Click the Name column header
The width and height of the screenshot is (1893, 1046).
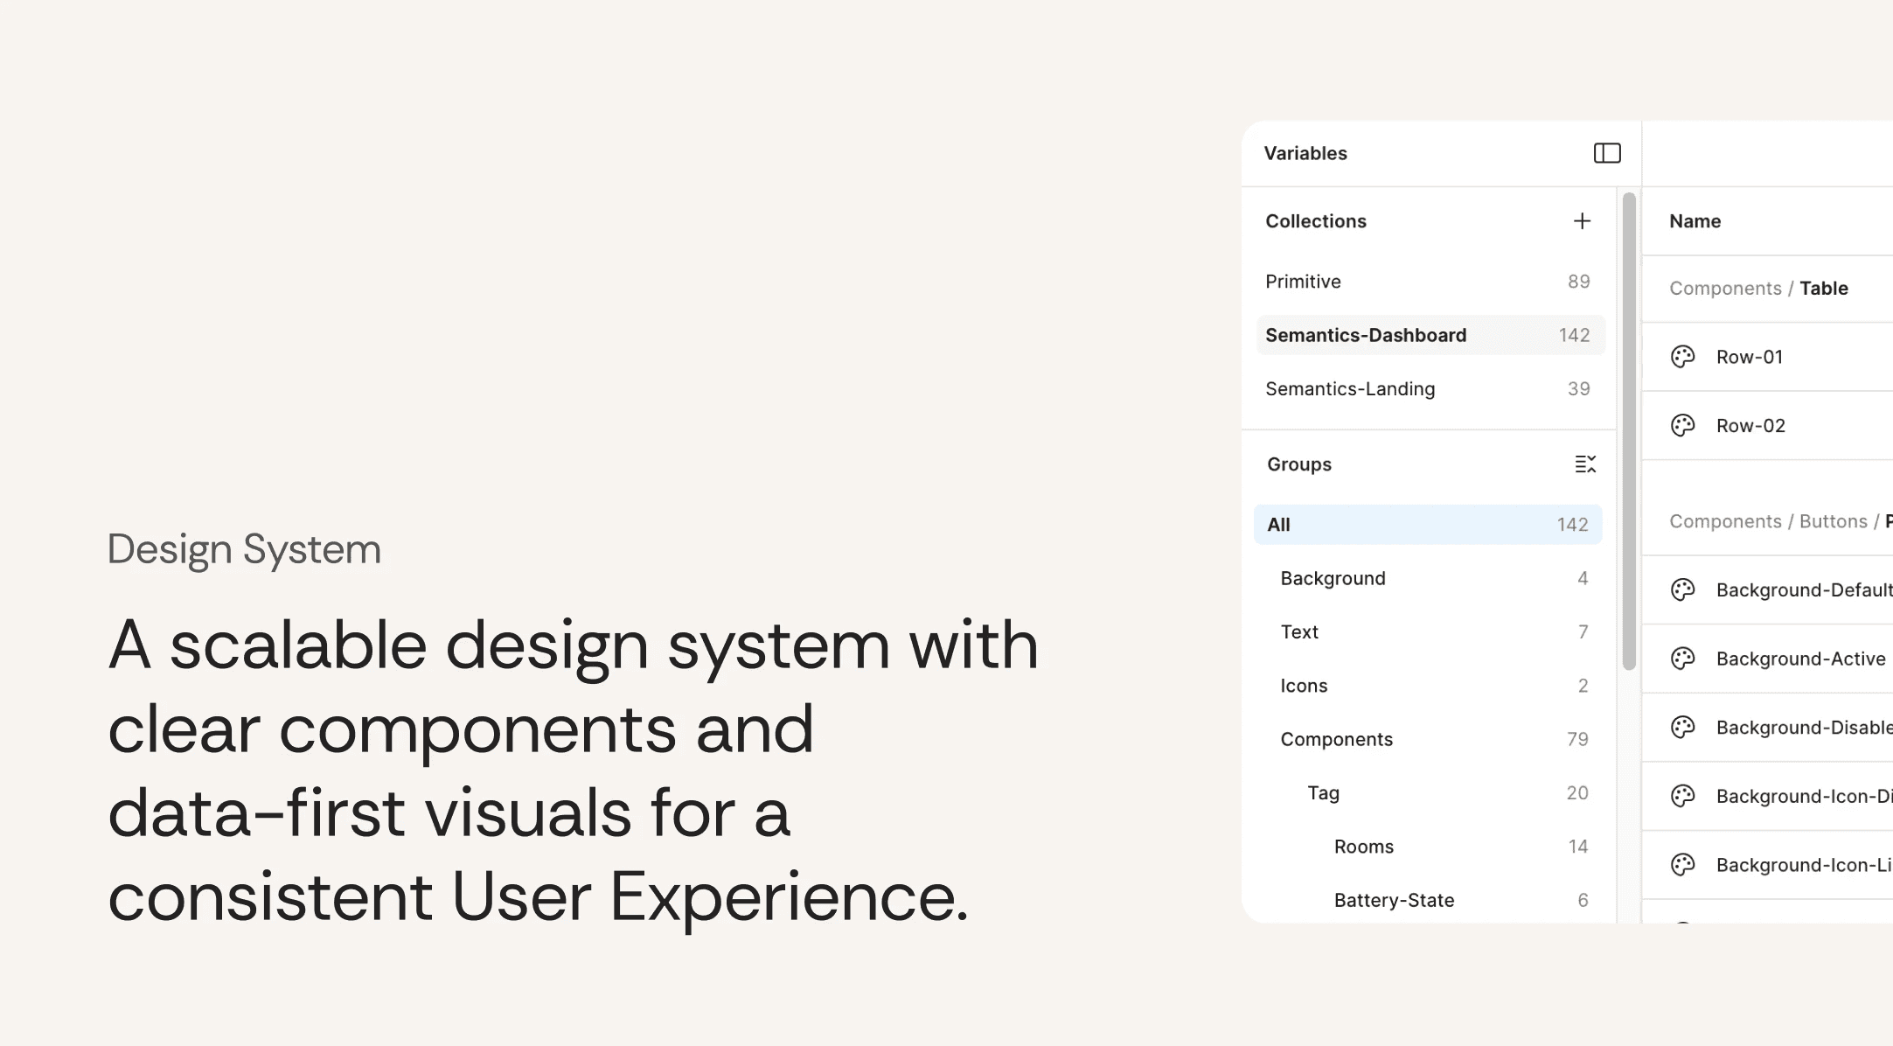click(1695, 221)
